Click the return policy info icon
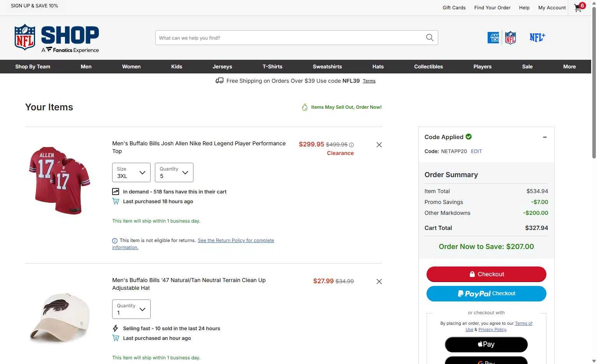The image size is (597, 364). point(115,241)
